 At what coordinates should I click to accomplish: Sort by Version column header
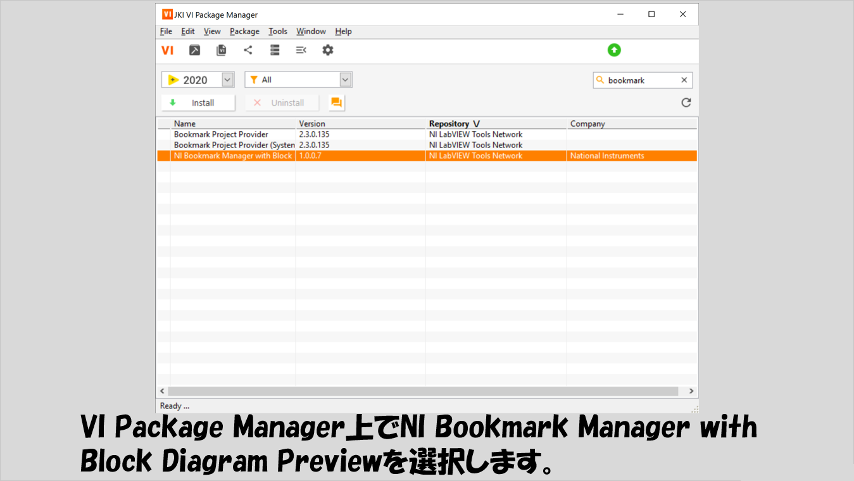(x=361, y=123)
